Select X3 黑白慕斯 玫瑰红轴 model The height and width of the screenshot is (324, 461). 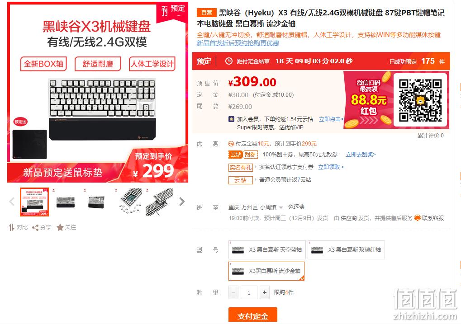(x=346, y=250)
